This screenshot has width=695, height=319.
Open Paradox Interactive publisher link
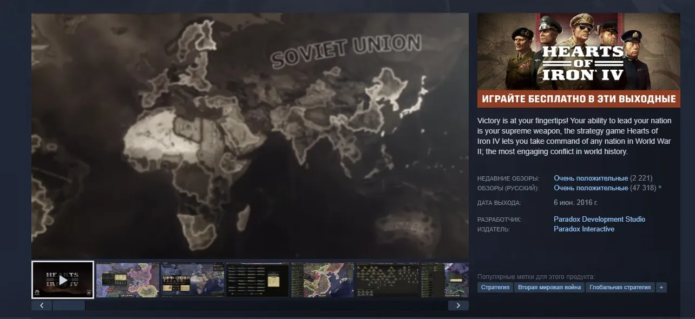tap(584, 229)
